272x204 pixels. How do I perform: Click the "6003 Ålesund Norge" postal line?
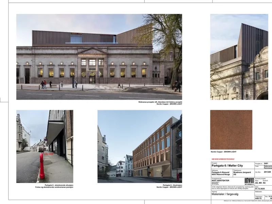click(221, 174)
